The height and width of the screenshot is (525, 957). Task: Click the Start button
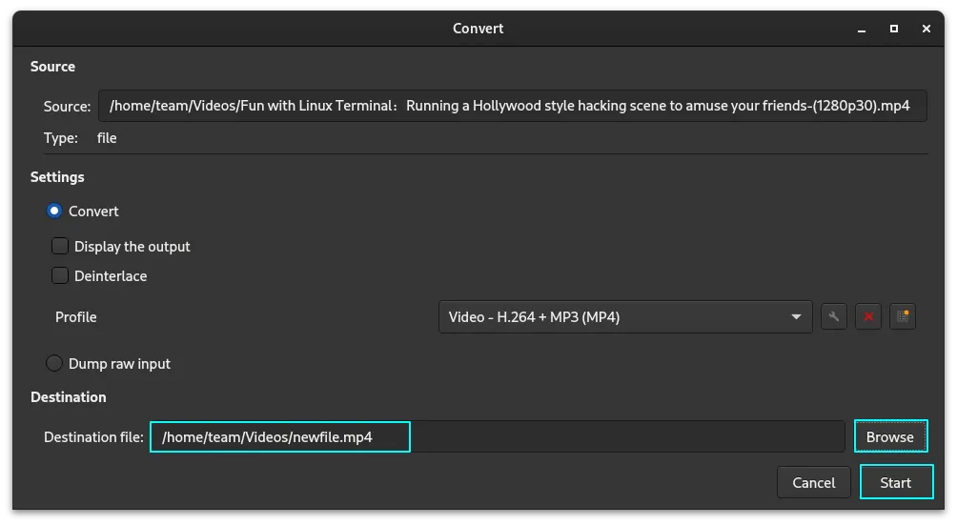pyautogui.click(x=896, y=482)
